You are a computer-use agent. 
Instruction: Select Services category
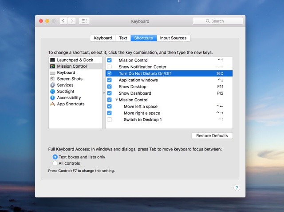pos(75,85)
